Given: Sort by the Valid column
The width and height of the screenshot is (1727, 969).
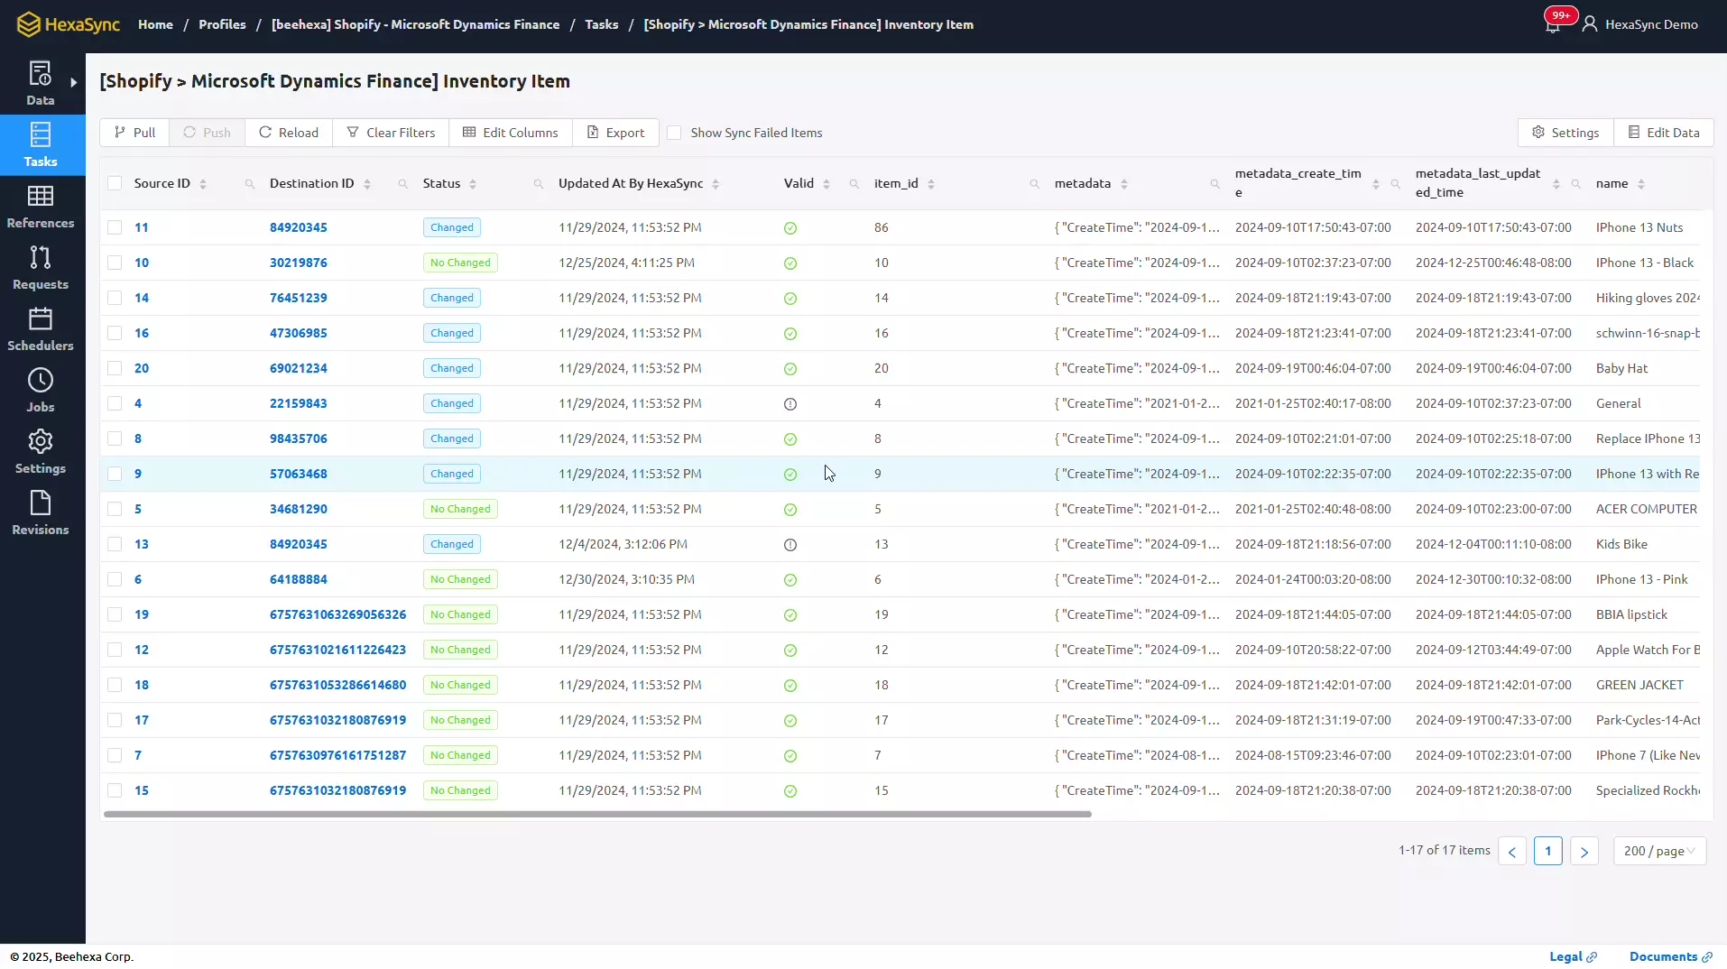Looking at the screenshot, I should click(827, 184).
